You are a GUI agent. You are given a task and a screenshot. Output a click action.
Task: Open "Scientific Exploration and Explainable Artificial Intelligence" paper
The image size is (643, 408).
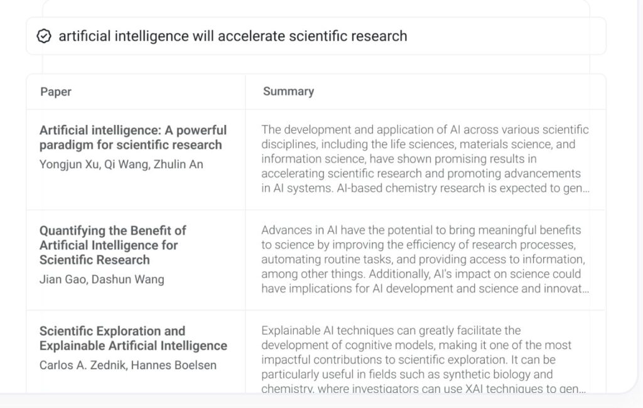click(x=132, y=338)
